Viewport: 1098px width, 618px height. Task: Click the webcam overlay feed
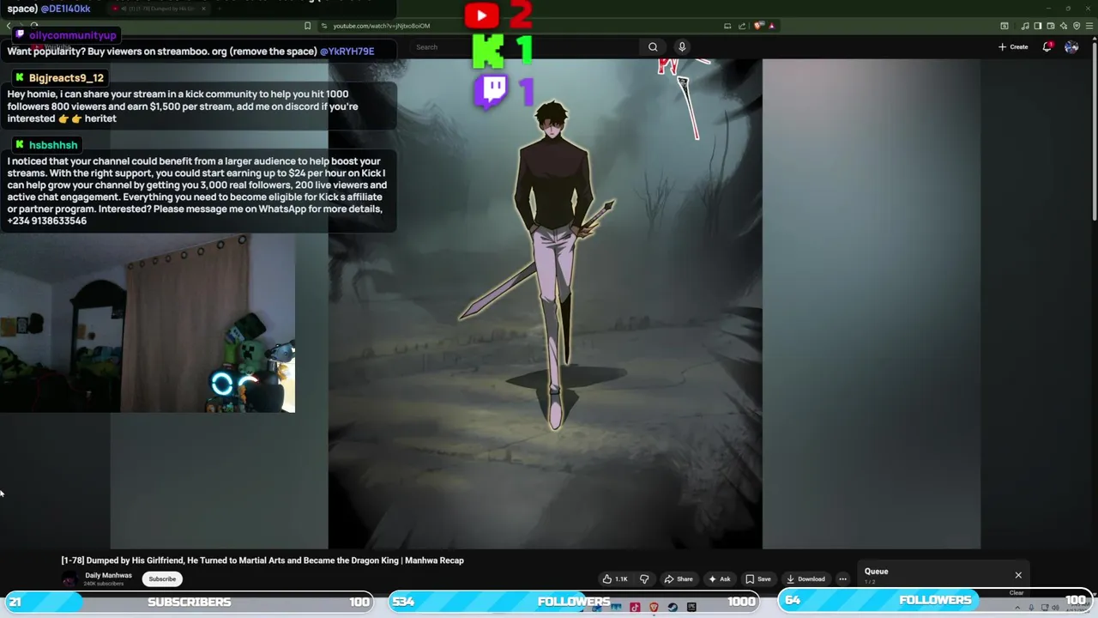pyautogui.click(x=148, y=324)
